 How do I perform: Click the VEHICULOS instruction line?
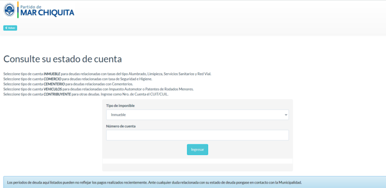99,89
